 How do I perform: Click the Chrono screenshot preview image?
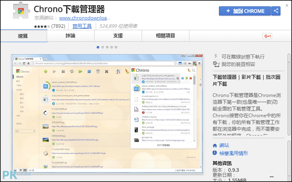(x=107, y=114)
